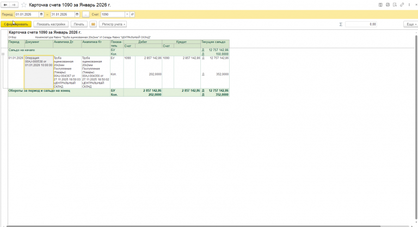Save report with the diskette icon
Viewport: 418px width, 227px height.
[x=380, y=5]
